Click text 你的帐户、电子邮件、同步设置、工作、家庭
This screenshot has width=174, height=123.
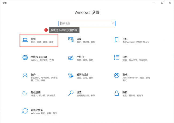(44, 79)
